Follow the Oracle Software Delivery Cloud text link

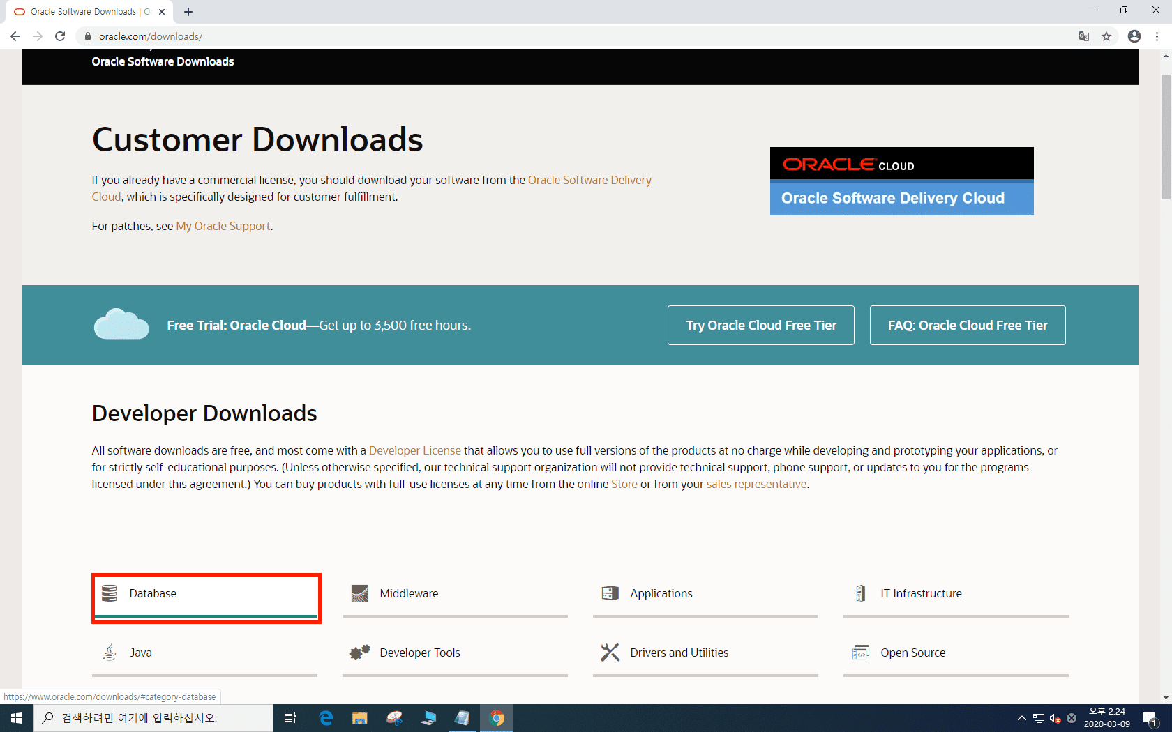[x=589, y=180]
